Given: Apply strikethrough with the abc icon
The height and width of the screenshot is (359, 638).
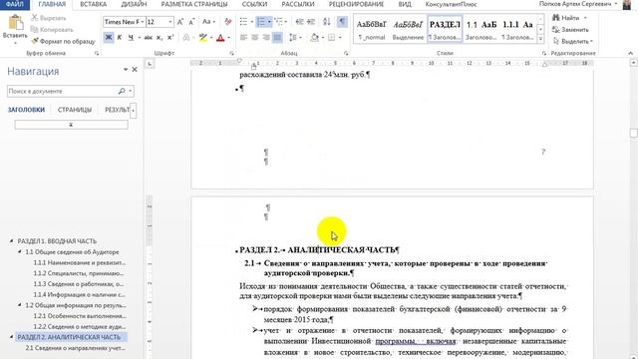Looking at the screenshot, I should pyautogui.click(x=149, y=38).
